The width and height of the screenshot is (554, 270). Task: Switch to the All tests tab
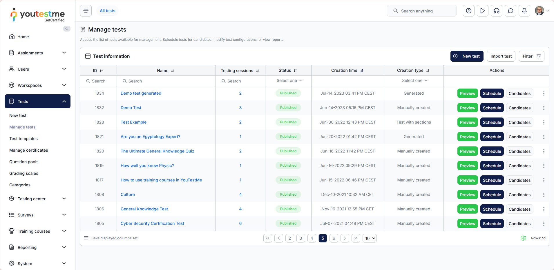pos(107,11)
